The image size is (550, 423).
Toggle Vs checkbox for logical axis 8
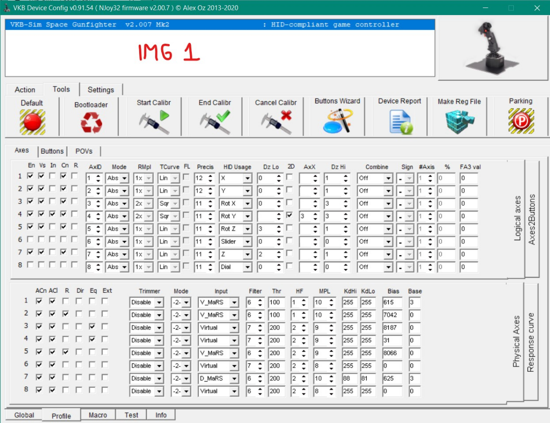tap(41, 265)
